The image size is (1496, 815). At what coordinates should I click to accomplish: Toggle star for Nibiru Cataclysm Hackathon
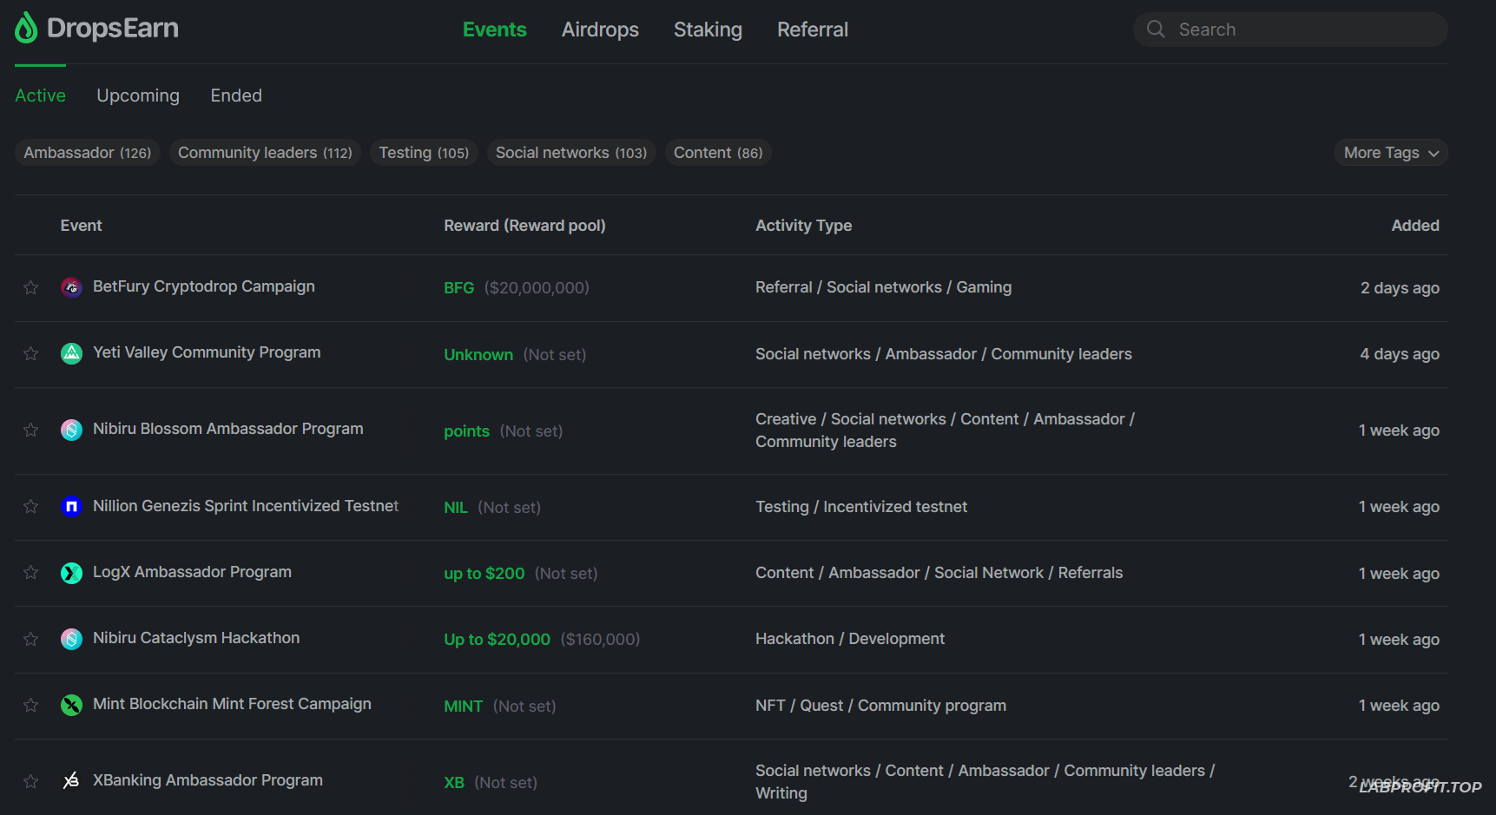coord(31,640)
